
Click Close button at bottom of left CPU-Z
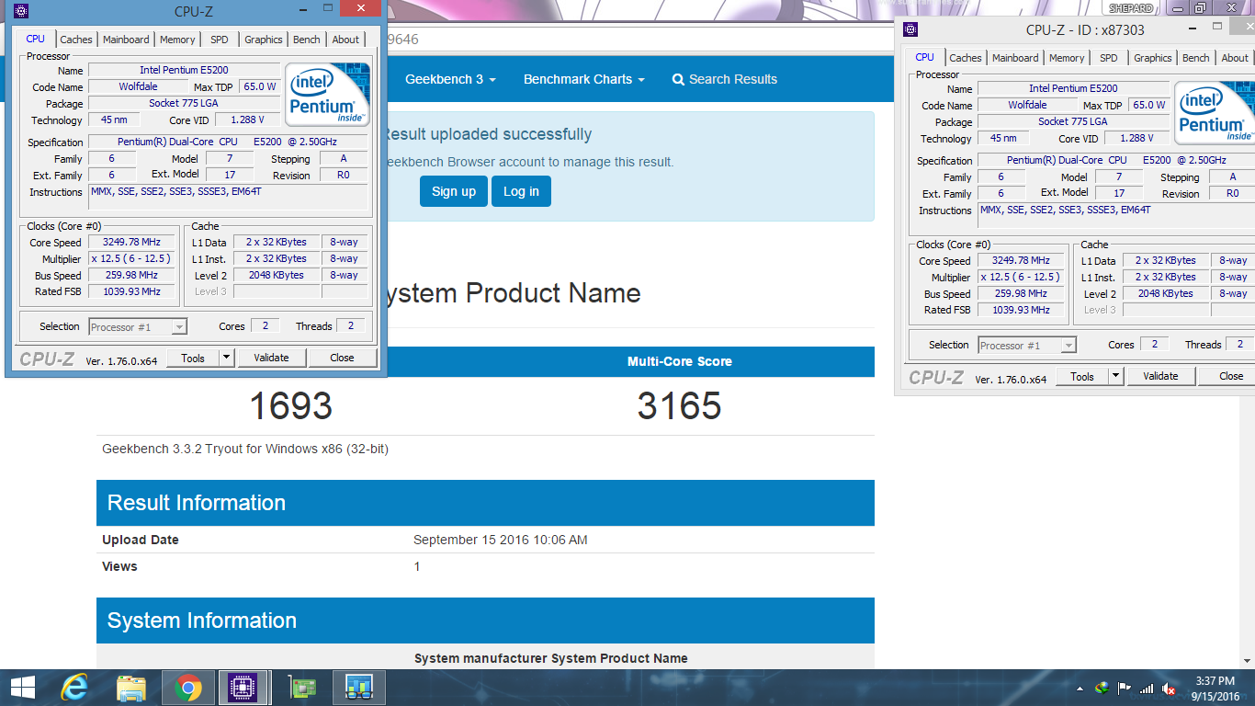343,358
